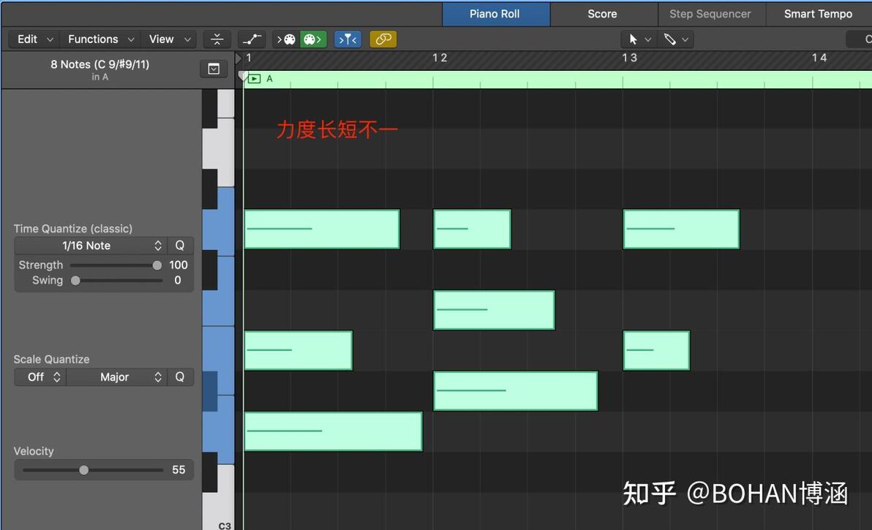This screenshot has width=872, height=530.
Task: Expand the Pencil tool menu chevron
Action: [x=685, y=39]
